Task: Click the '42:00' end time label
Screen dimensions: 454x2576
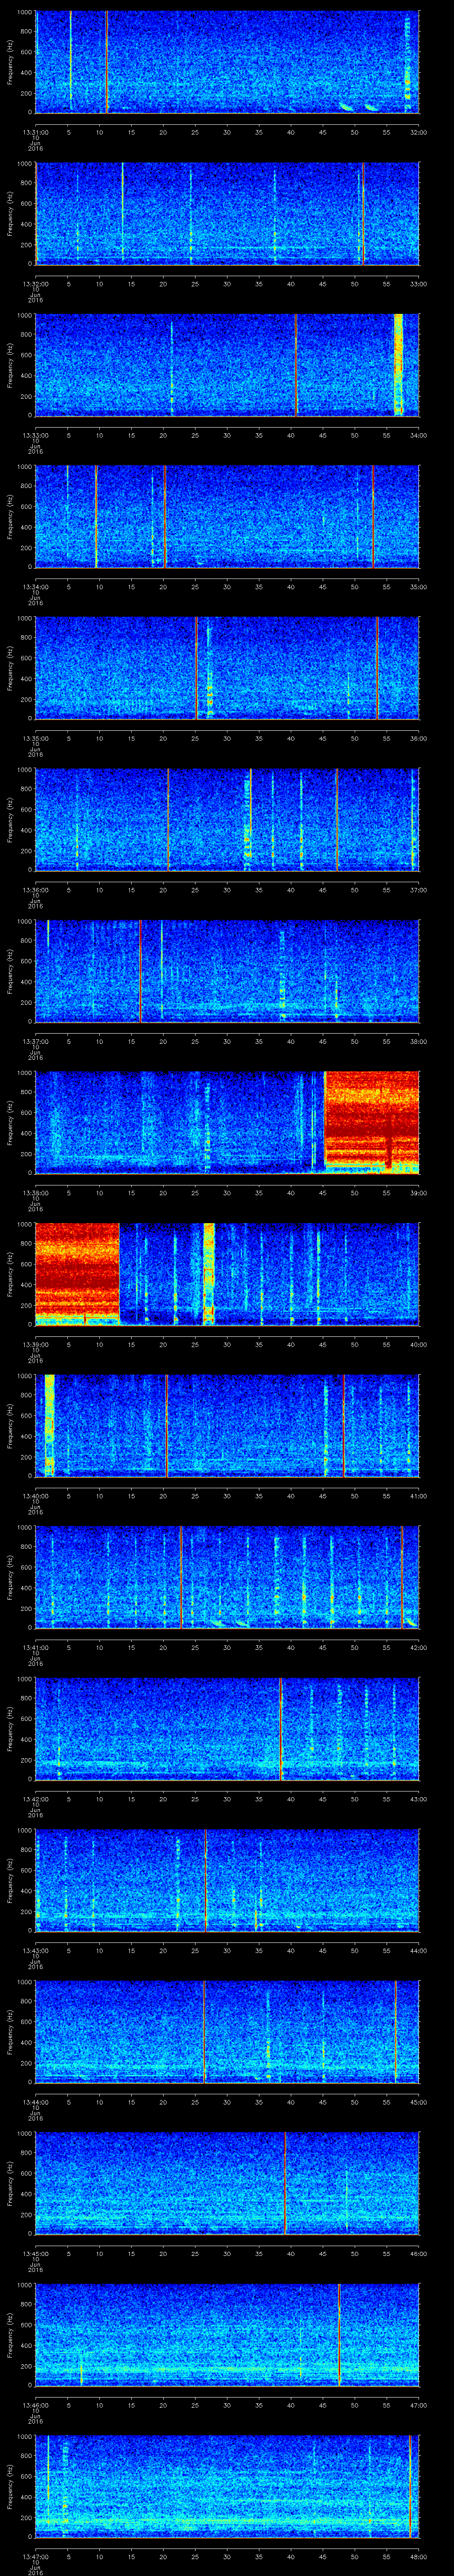Action: 418,1647
